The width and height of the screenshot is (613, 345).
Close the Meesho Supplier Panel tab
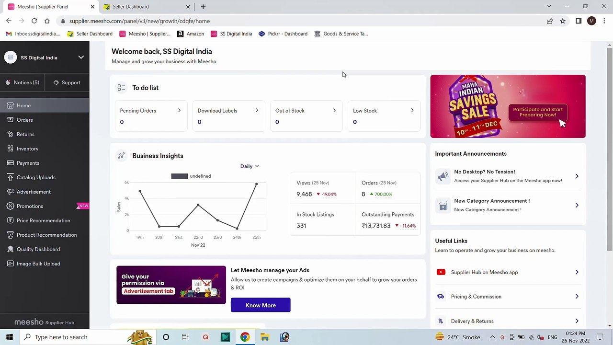(x=92, y=7)
